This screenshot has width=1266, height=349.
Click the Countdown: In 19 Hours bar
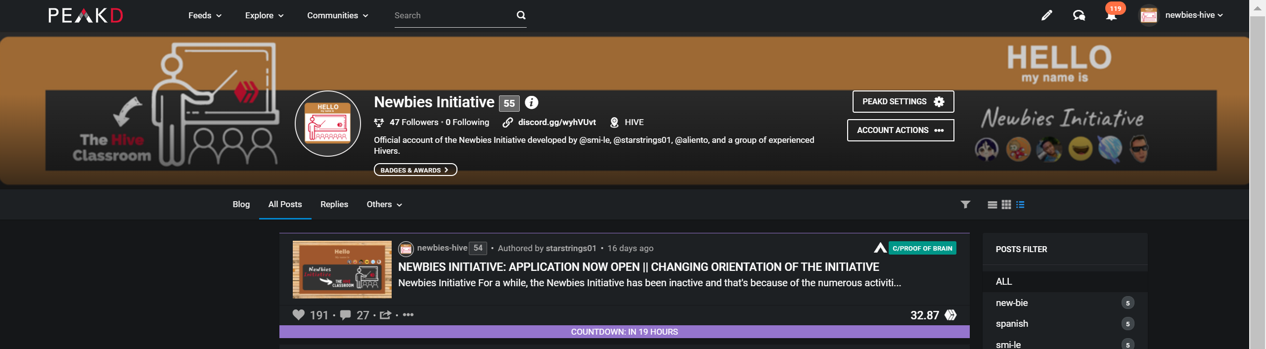(624, 332)
